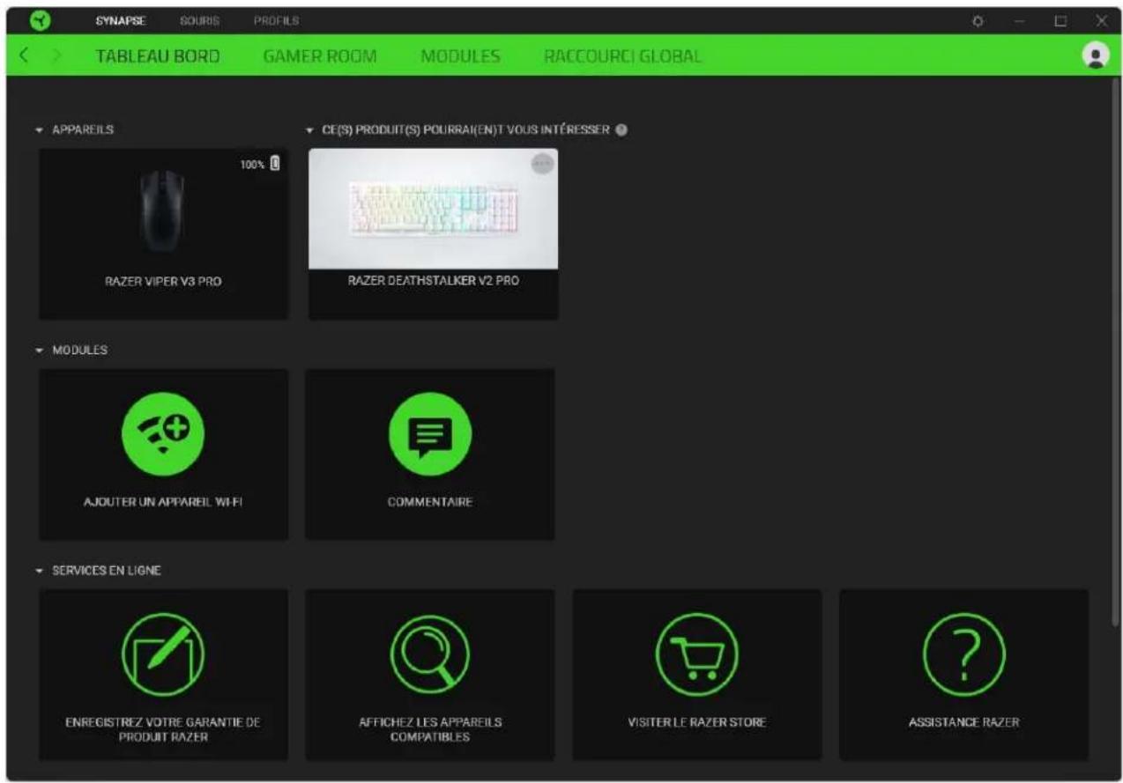1123x783 pixels.
Task: Switch to the Profils tab
Action: [x=276, y=20]
